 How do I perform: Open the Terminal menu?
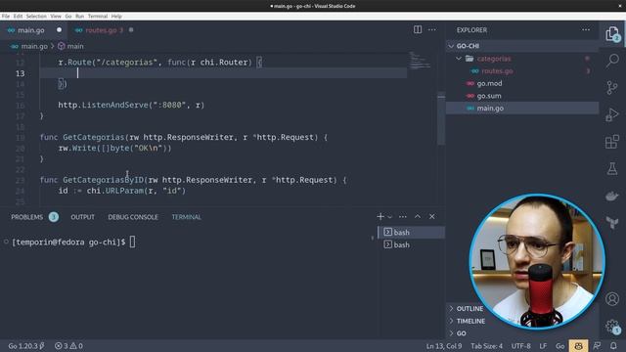tap(98, 17)
